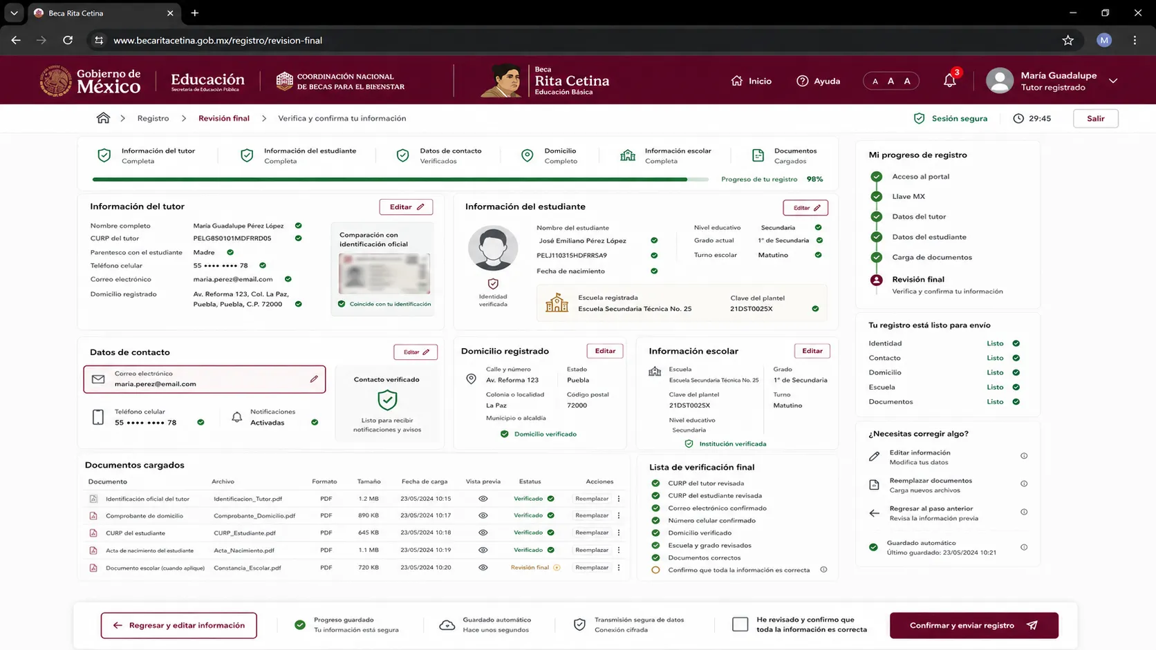Preview Comprobante_Domicilio.pdf with eye icon
1156x650 pixels.
point(483,515)
